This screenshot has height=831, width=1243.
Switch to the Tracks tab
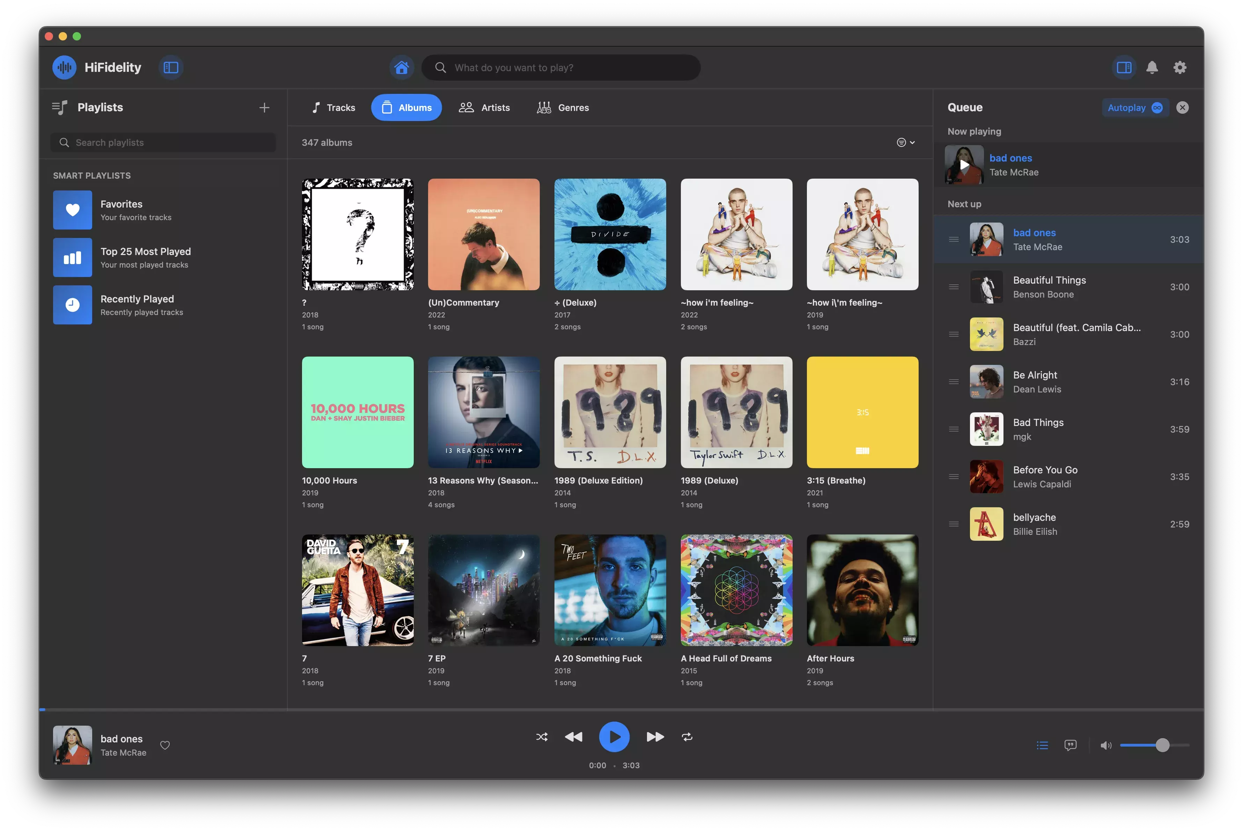pos(333,107)
